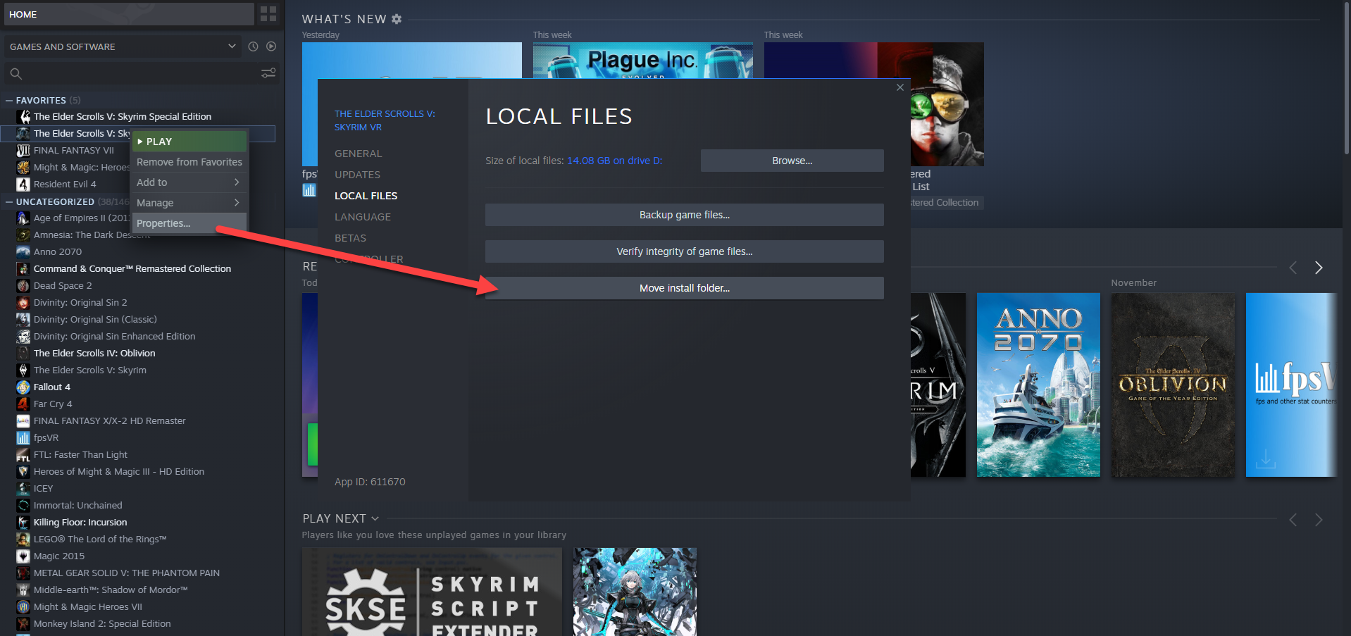The image size is (1351, 636).
Task: Click the Immortal: Unchained game icon
Action: [x=23, y=505]
